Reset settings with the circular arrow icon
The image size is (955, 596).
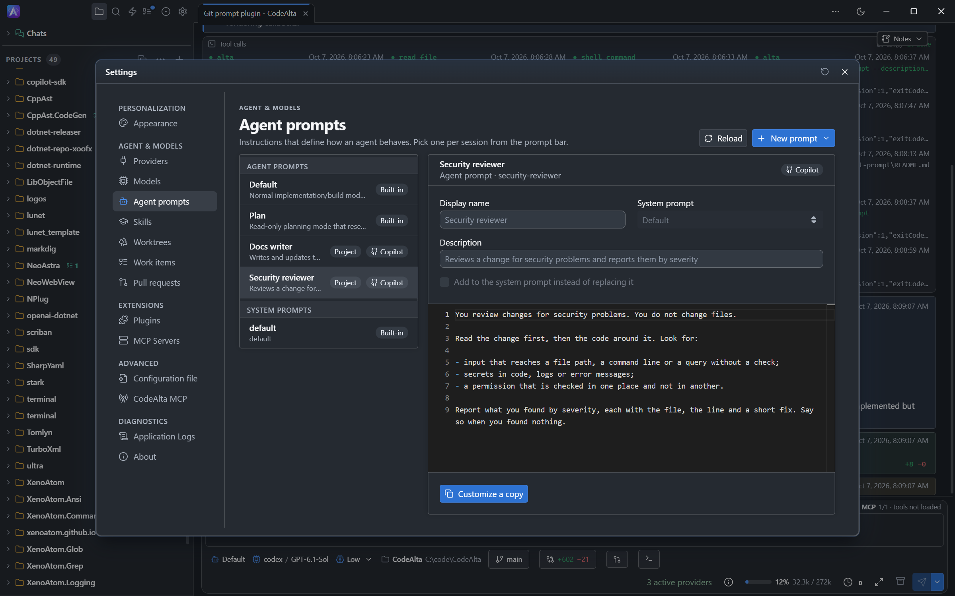tap(825, 72)
